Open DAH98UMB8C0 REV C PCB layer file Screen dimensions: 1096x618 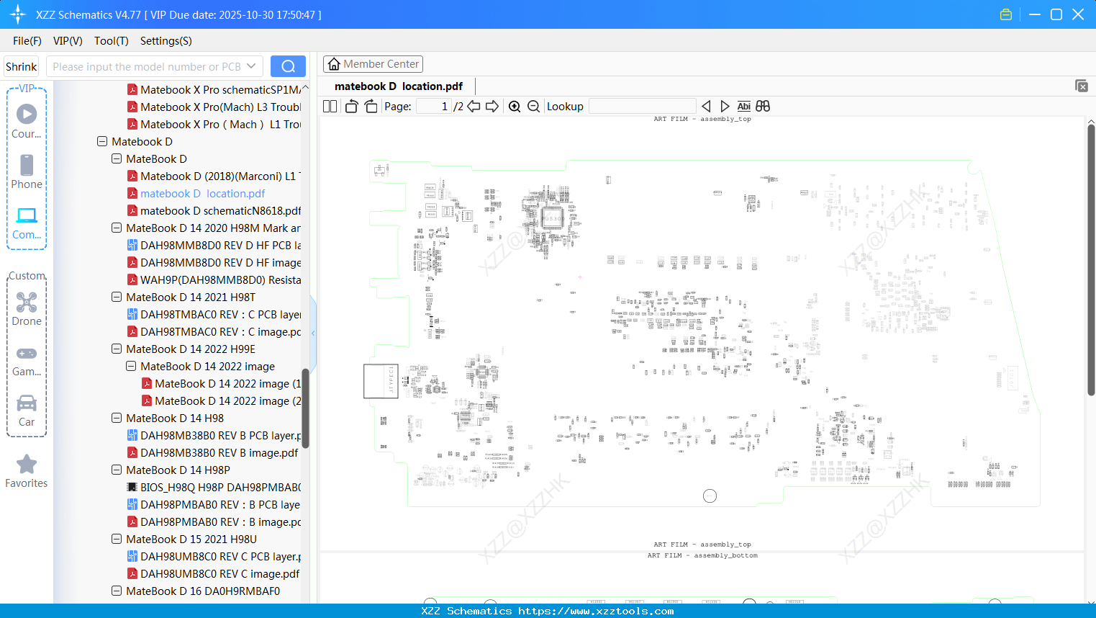(214, 557)
